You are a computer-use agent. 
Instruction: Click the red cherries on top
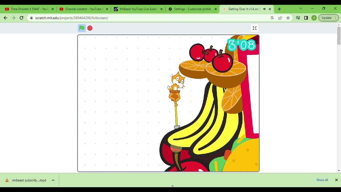tap(211, 57)
